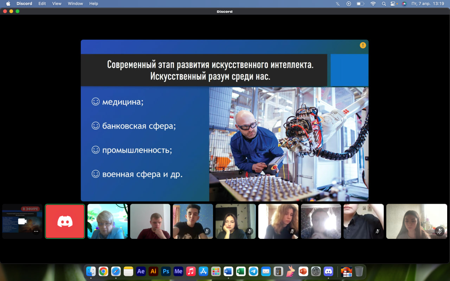This screenshot has width=450, height=281.
Task: Open the downloads stack in the Dock
Action: pyautogui.click(x=346, y=271)
